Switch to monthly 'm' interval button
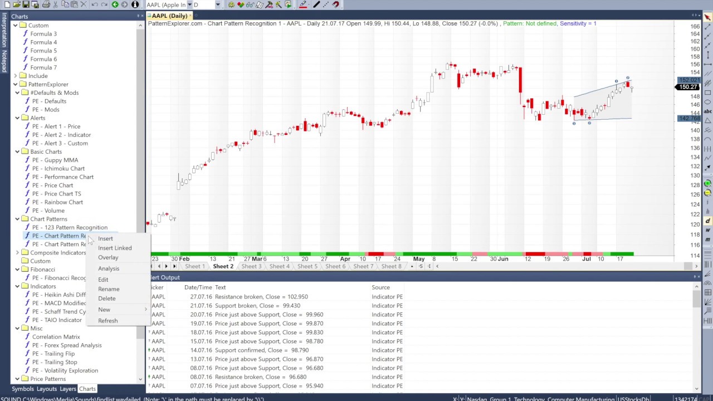Image resolution: width=713 pixels, height=401 pixels. pyautogui.click(x=707, y=239)
